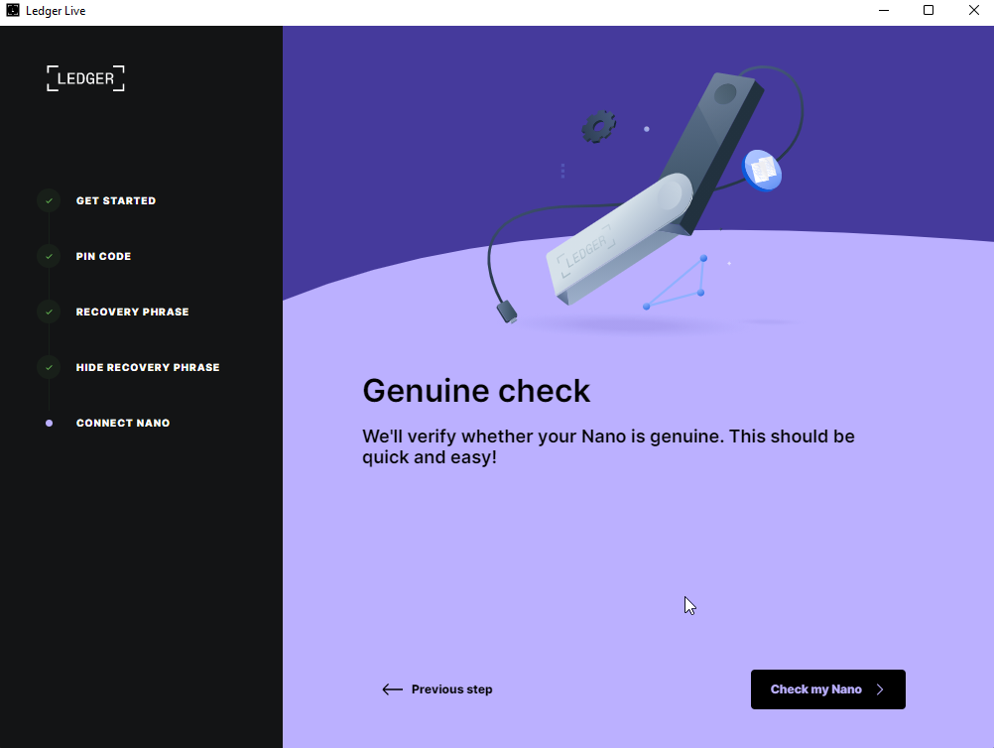This screenshot has width=994, height=748.
Task: Click the blue document badge in the illustration
Action: click(762, 171)
